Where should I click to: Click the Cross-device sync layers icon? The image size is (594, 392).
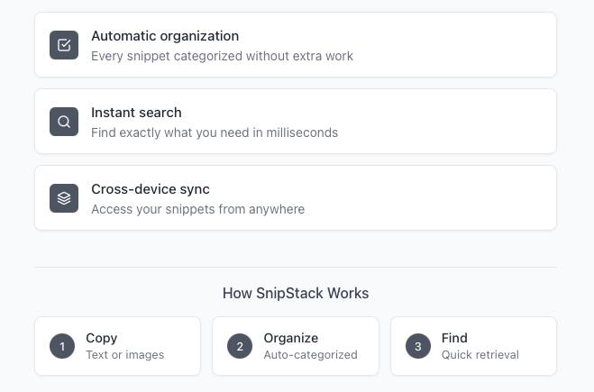click(64, 198)
